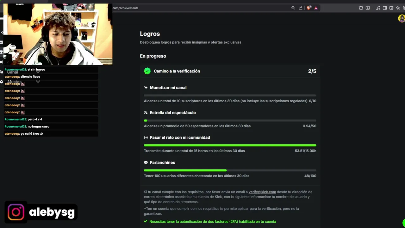
Task: Click the 2/5 verification progress counter
Action: coord(312,71)
